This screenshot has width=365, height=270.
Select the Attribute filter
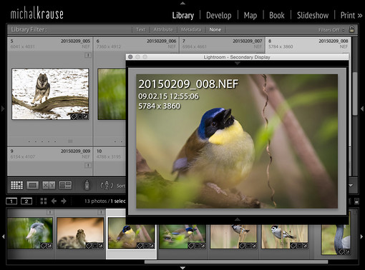(163, 29)
